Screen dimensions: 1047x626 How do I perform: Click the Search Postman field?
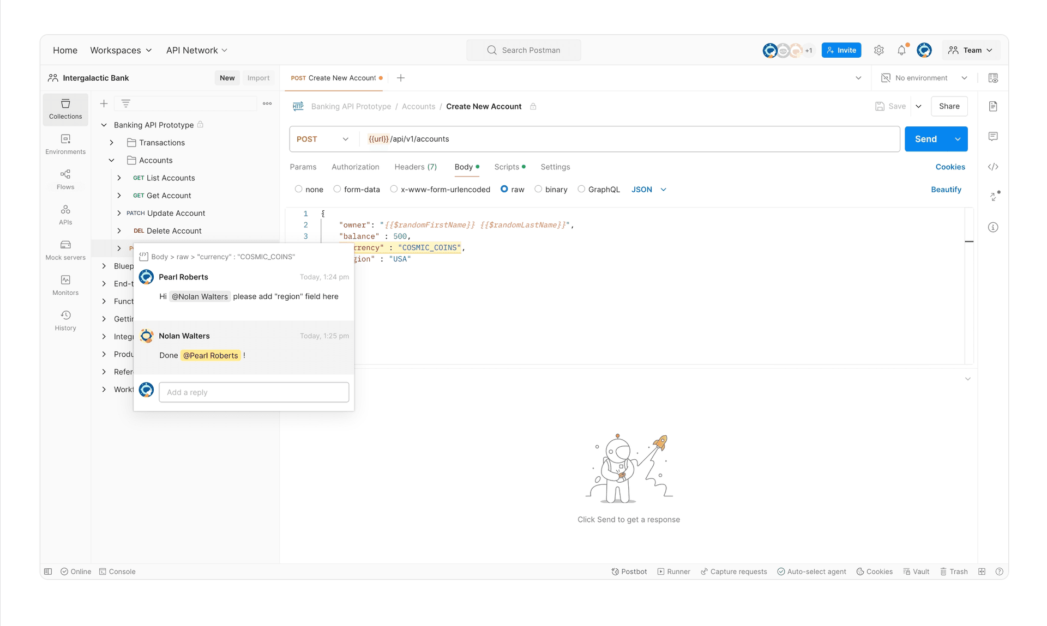[x=523, y=50]
